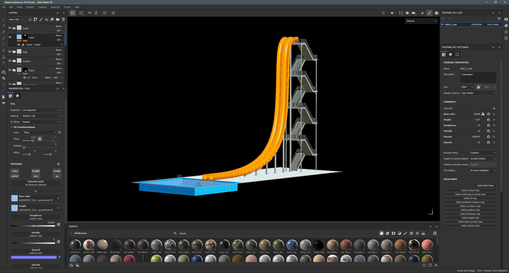Open shader settings in the right sidebar

click(x=506, y=26)
